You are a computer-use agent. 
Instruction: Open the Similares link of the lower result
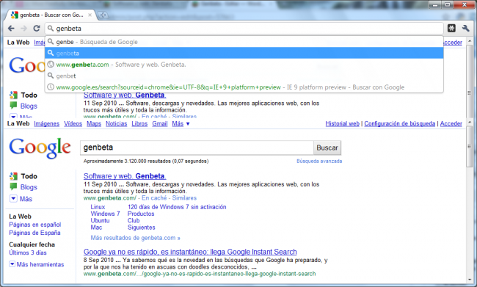click(x=184, y=198)
